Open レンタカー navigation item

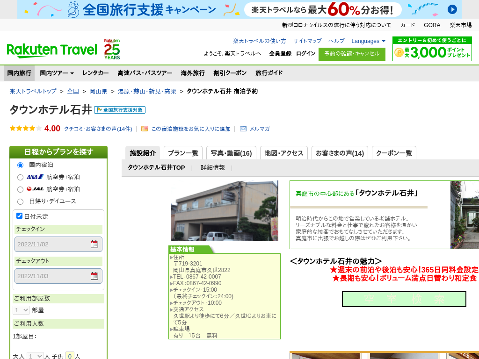pos(95,73)
